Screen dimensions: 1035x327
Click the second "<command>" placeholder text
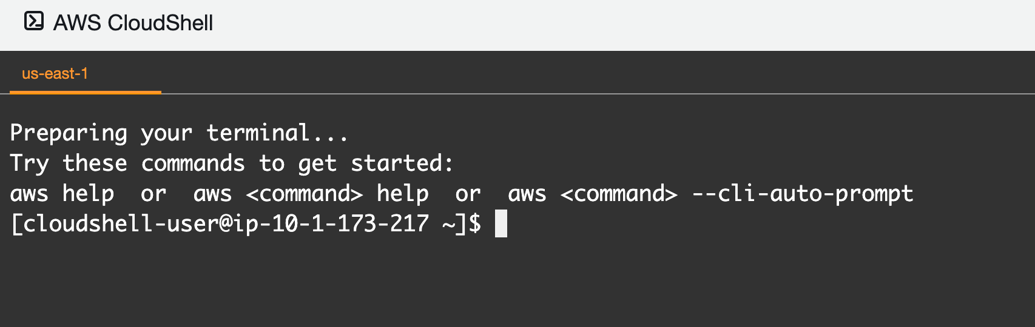coord(619,194)
